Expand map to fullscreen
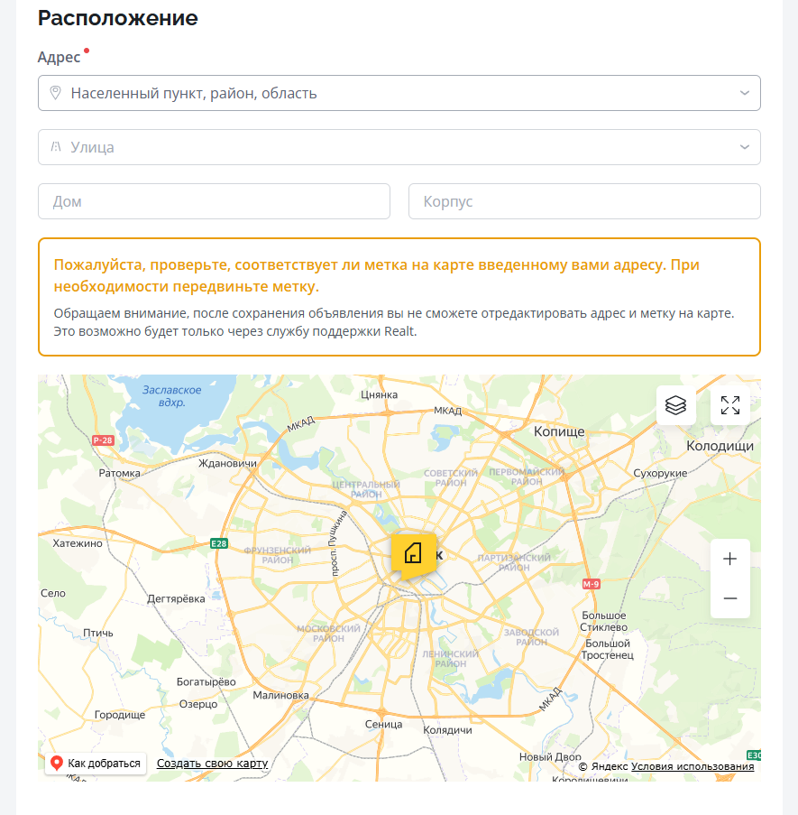 pos(729,405)
